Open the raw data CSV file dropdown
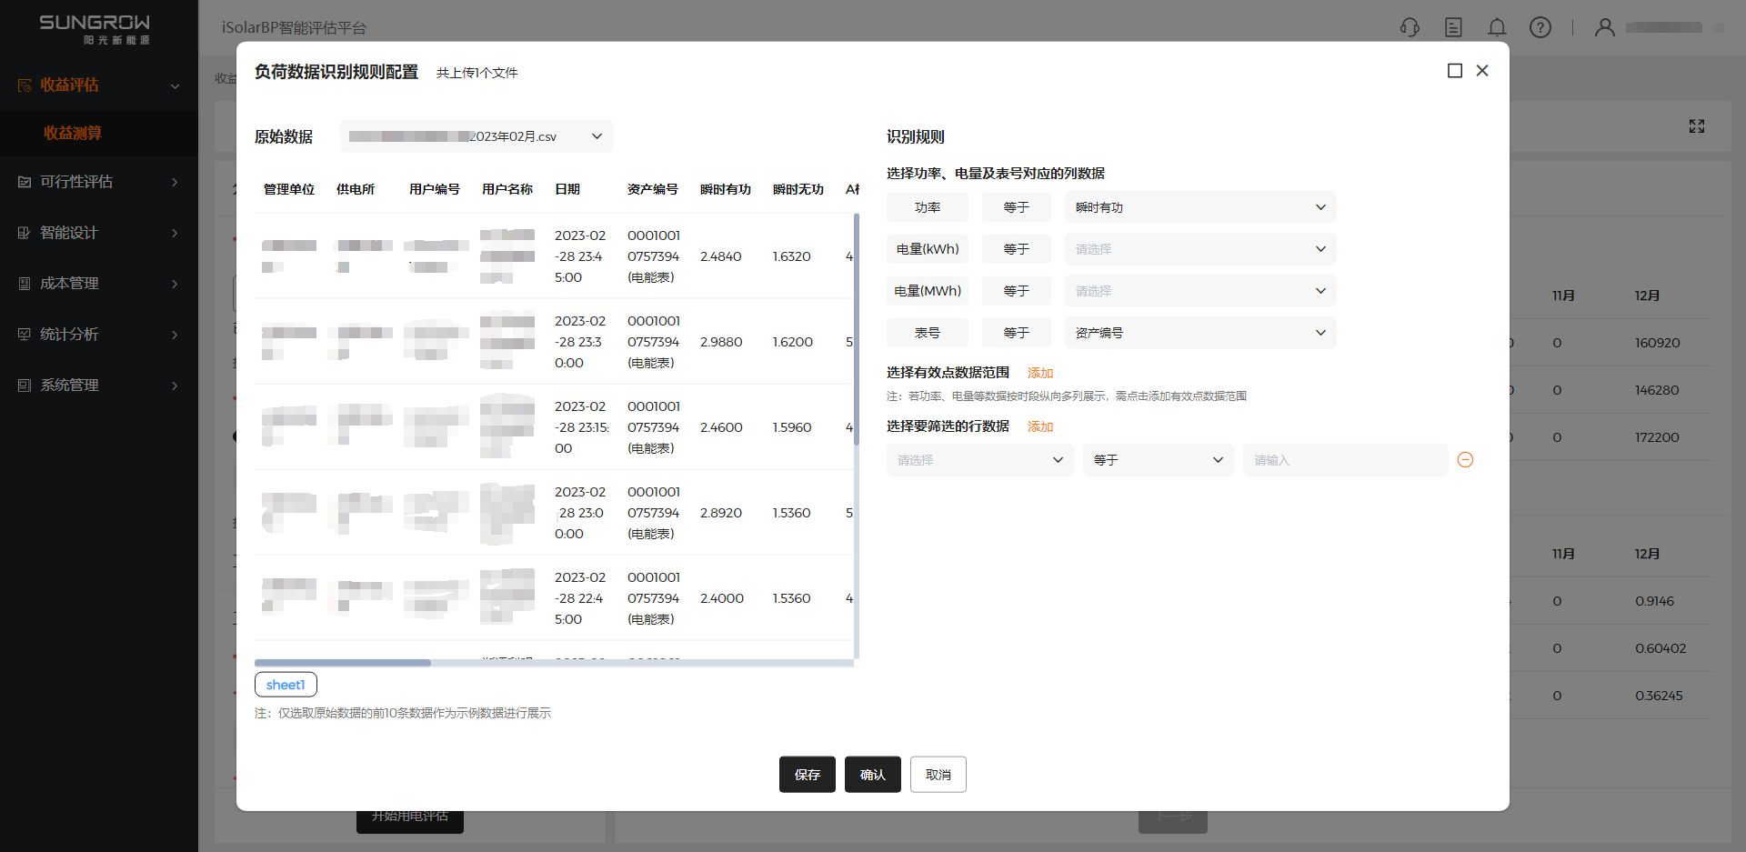The height and width of the screenshot is (852, 1746). click(x=476, y=136)
